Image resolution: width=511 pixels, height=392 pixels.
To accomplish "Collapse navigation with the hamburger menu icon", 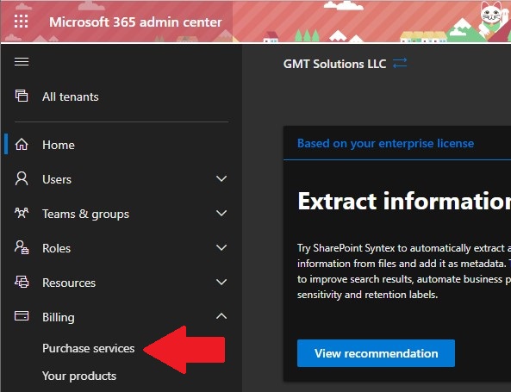I will tap(22, 61).
